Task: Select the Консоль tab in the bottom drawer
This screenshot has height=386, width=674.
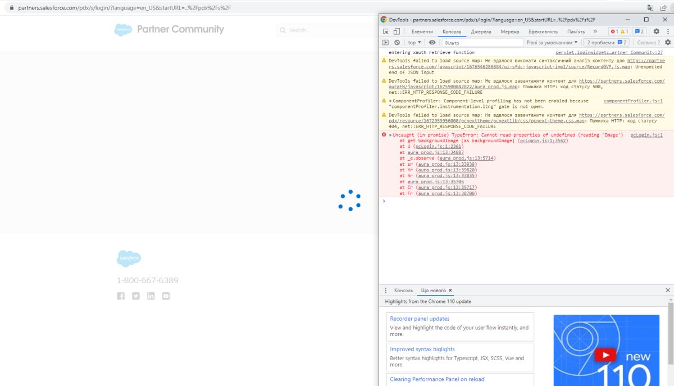Action: (403, 290)
